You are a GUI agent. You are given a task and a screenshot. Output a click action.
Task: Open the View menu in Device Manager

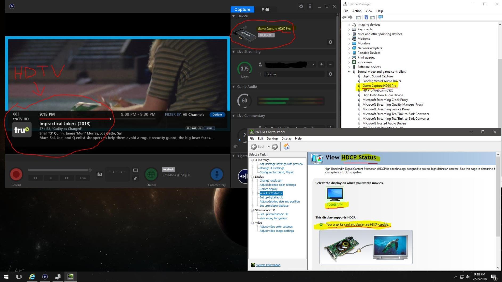369,11
